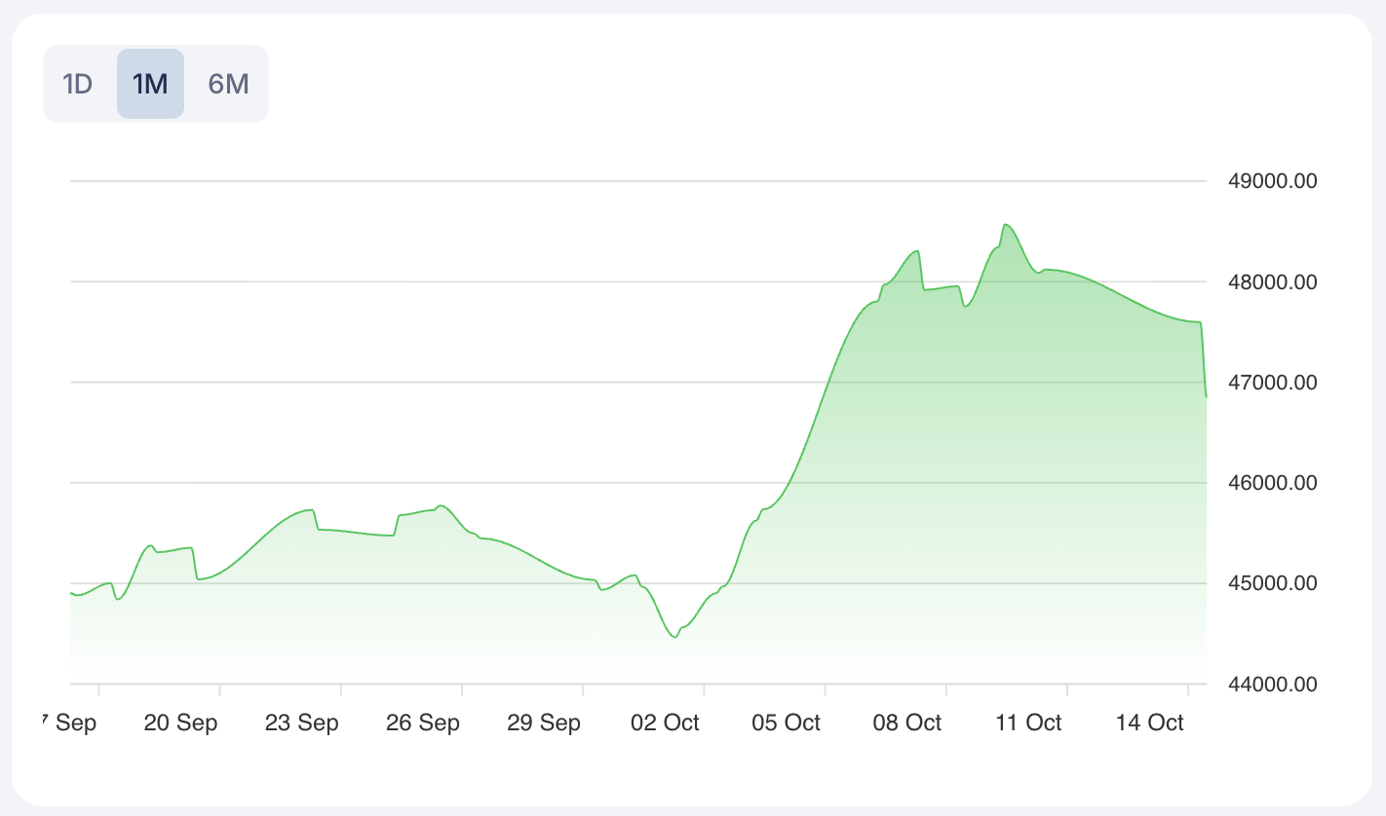Click the 29 Sep date label

click(x=544, y=723)
